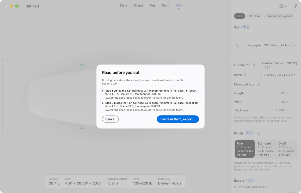301x193 pixels.
Task: Open Templates & export mode
Action: [x=279, y=16]
